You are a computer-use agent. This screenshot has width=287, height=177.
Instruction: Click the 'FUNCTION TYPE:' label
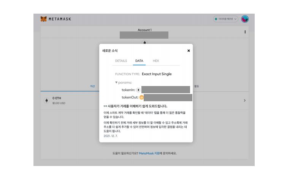pos(127,74)
